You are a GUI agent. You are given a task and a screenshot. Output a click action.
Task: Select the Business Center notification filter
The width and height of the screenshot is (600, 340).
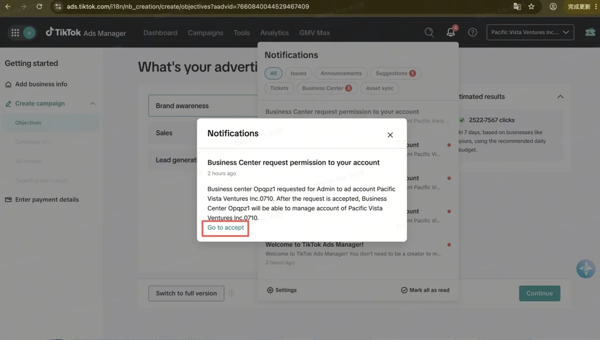click(x=326, y=88)
